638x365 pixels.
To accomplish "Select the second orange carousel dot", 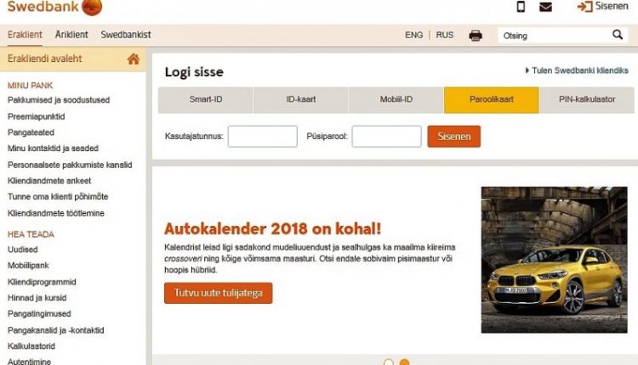I will (404, 362).
